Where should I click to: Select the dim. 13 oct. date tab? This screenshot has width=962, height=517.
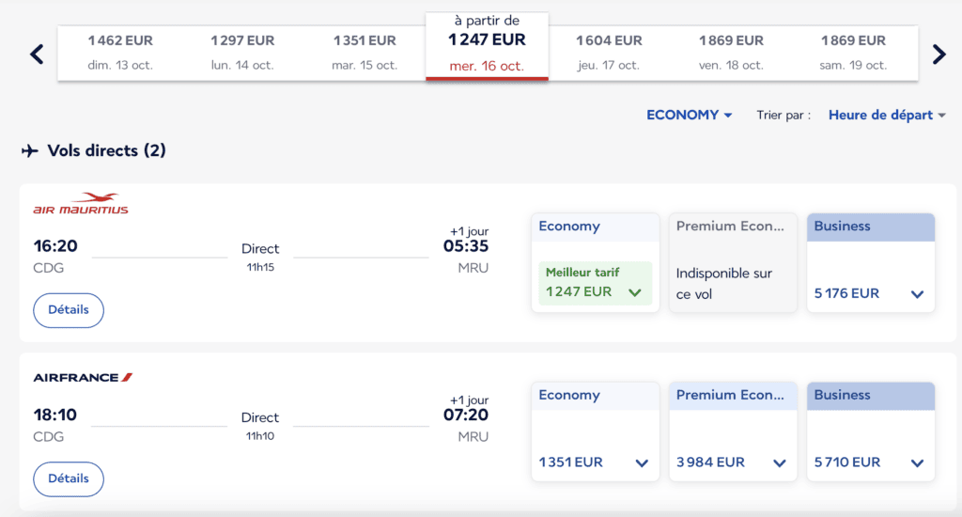[120, 53]
